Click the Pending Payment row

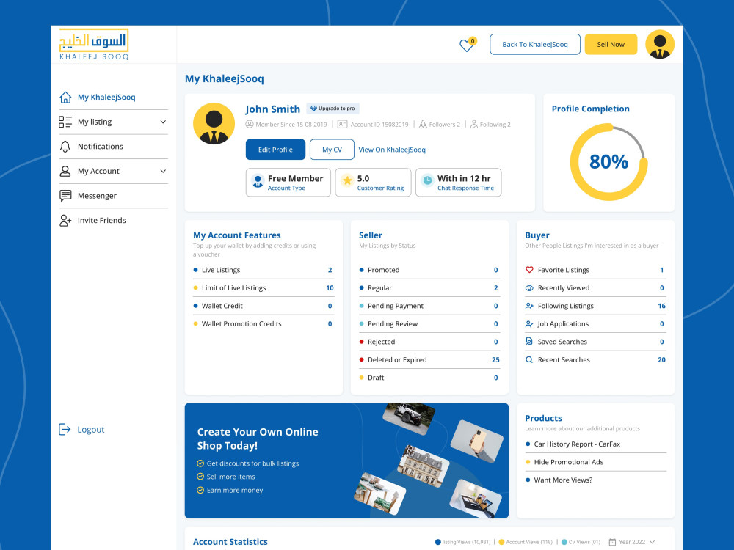429,306
